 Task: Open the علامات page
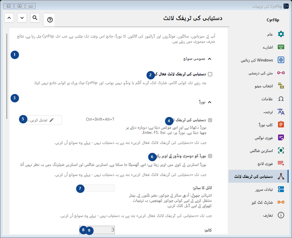(258, 99)
